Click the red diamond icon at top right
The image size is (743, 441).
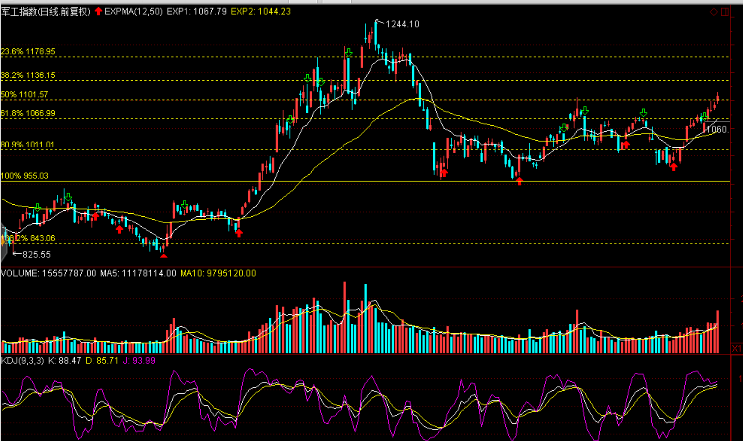(x=714, y=12)
